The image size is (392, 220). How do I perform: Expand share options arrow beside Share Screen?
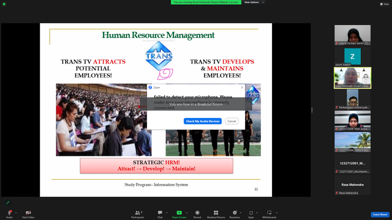[187, 213]
